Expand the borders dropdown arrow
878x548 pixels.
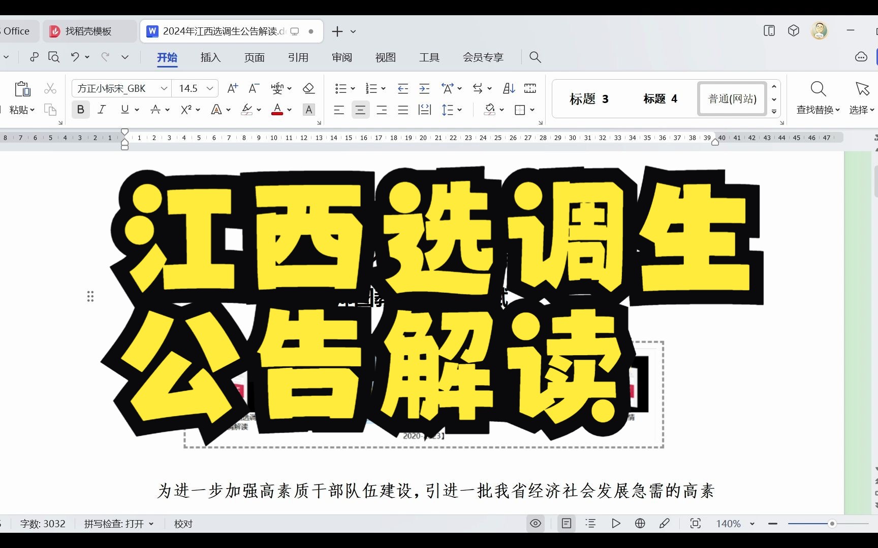[532, 110]
